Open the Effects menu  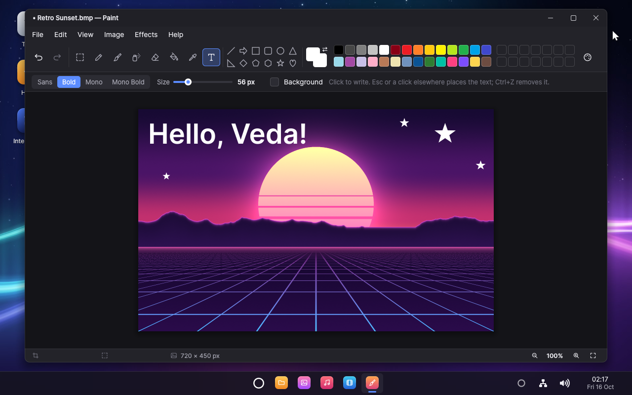146,35
